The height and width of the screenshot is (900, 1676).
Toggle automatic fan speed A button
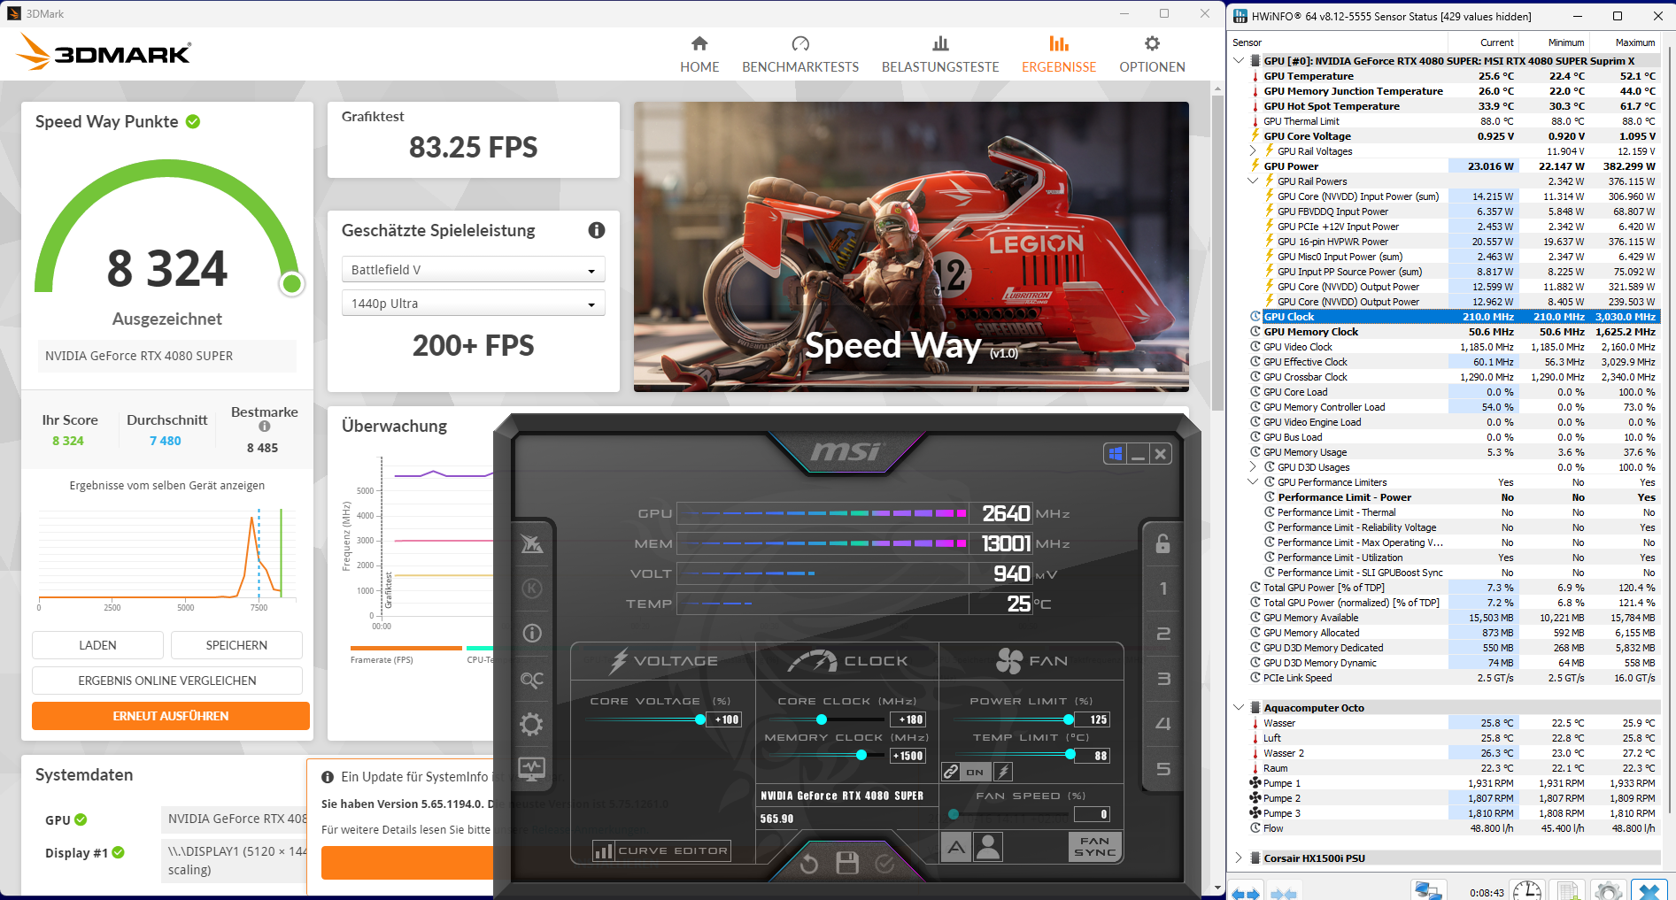pyautogui.click(x=956, y=848)
